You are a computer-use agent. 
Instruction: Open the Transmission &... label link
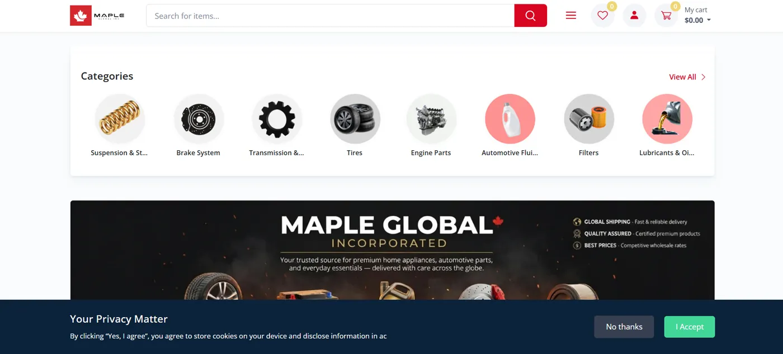tap(276, 153)
